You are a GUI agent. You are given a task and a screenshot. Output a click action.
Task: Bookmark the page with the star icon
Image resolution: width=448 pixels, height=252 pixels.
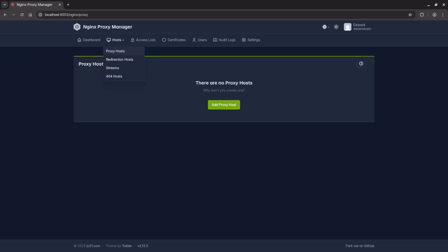point(410,15)
